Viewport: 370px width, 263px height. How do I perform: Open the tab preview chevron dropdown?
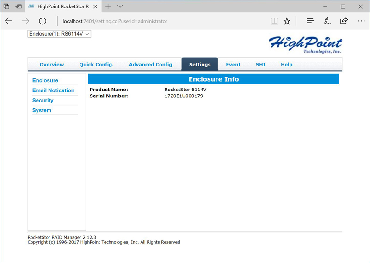click(120, 6)
